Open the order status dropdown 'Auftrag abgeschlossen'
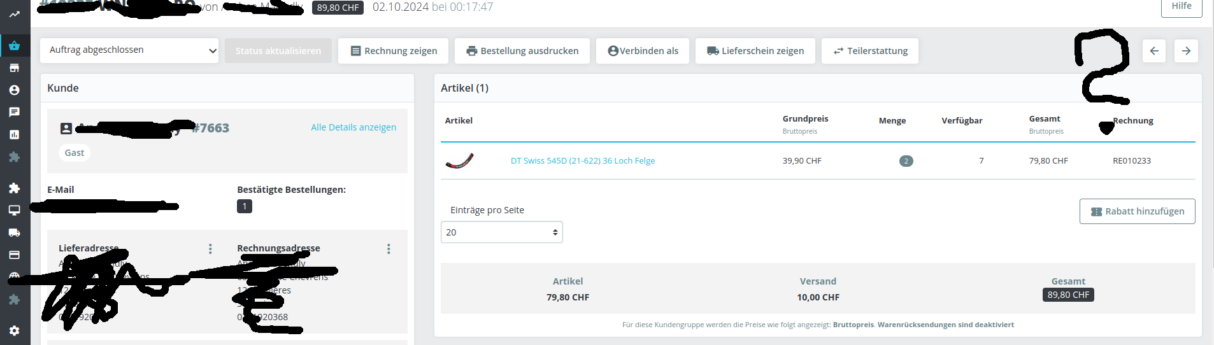This screenshot has height=345, width=1214. coord(129,50)
